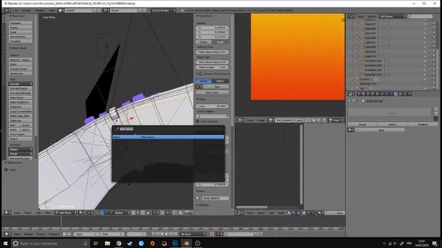
Task: Open the All Scenes outliner dropdown
Action: click(x=392, y=17)
